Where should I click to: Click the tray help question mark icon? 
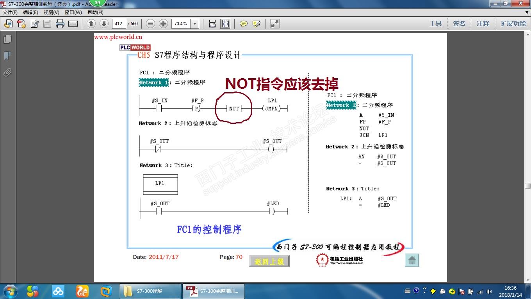tap(416, 290)
